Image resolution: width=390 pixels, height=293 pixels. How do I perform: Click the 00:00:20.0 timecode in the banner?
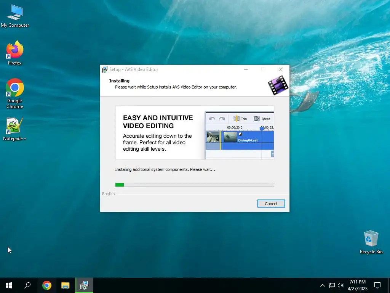[x=235, y=127]
